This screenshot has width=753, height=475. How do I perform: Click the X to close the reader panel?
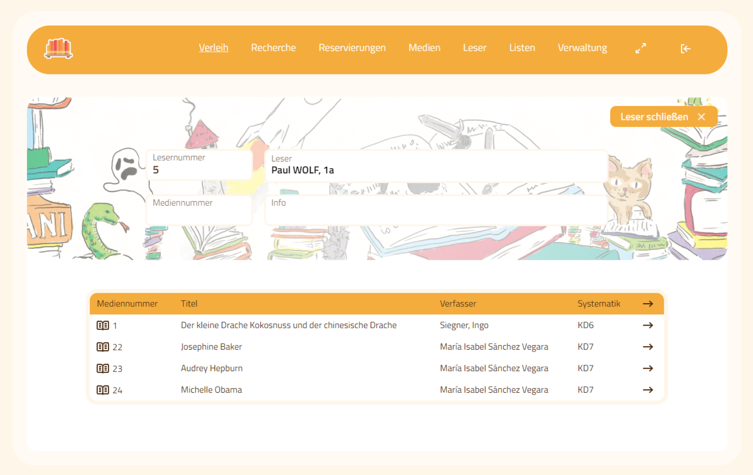tap(702, 117)
